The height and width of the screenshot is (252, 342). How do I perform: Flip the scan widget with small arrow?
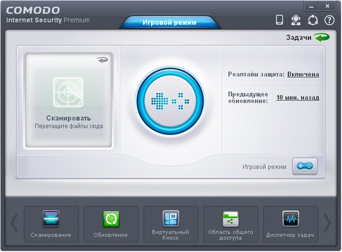coord(103,59)
